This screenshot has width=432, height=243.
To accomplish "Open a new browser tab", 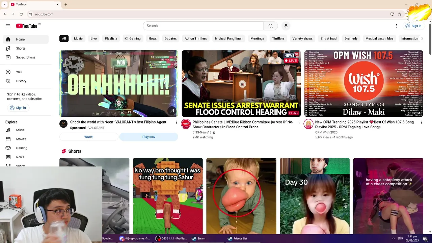I will (x=66, y=4).
